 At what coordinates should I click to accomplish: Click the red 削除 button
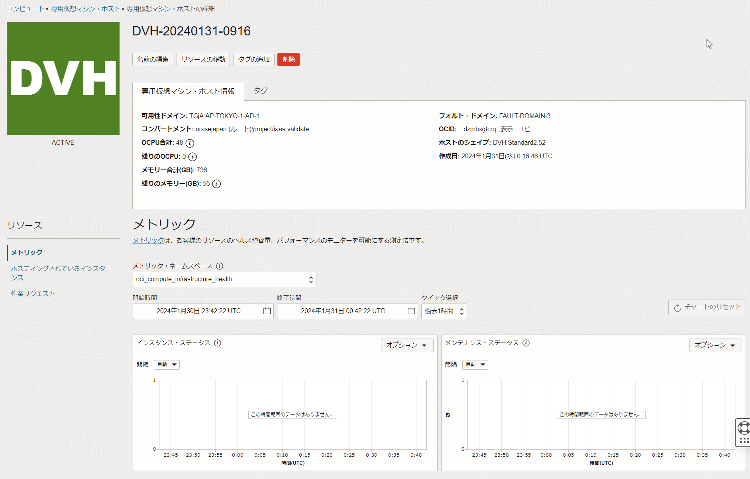click(289, 59)
